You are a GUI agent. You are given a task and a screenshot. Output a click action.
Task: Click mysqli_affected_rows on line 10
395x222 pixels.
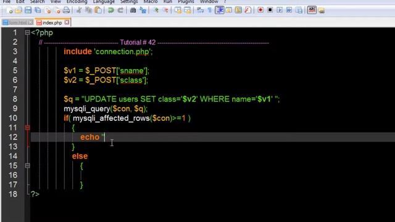click(111, 118)
